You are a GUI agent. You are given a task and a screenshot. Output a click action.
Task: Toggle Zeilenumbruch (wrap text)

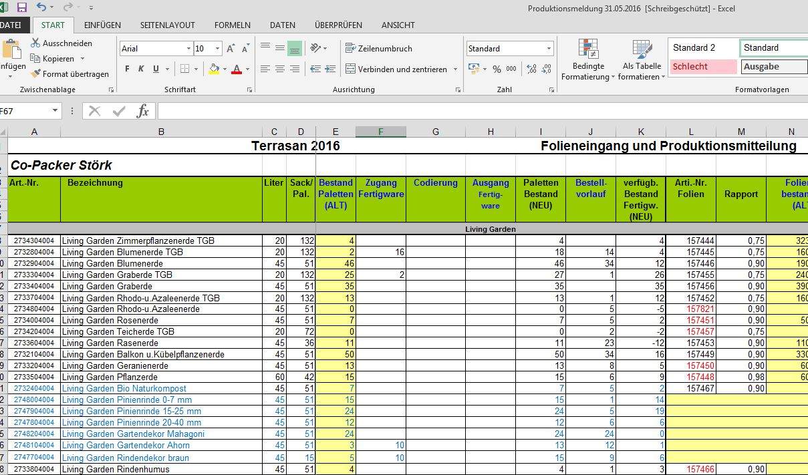380,48
